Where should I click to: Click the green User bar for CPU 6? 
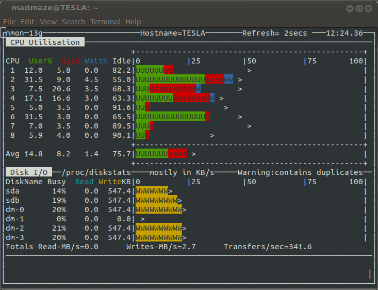(170, 117)
